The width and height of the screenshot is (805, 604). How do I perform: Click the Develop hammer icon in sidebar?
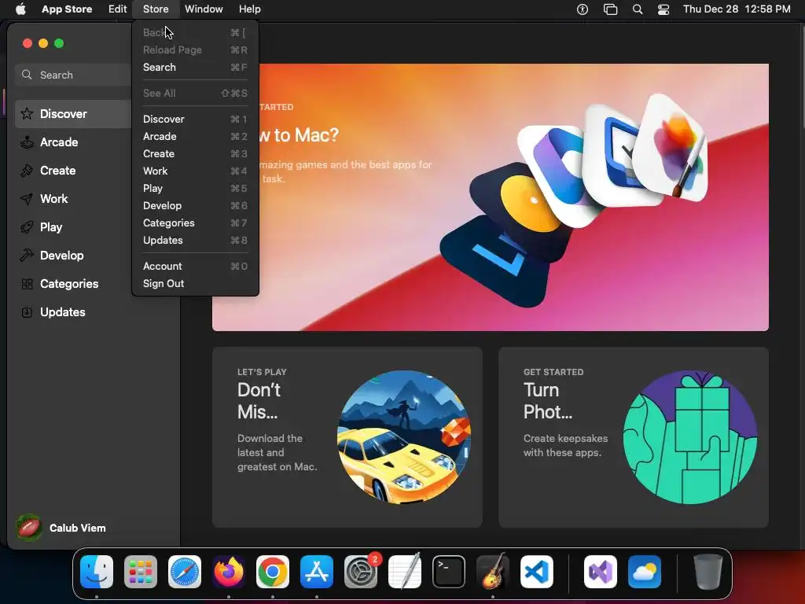coord(27,255)
